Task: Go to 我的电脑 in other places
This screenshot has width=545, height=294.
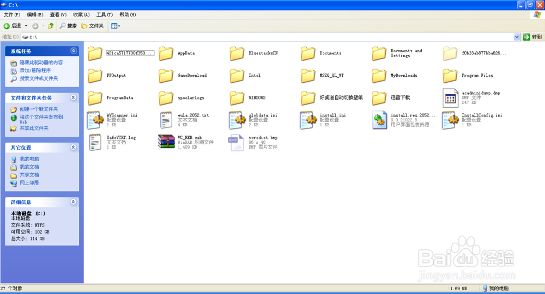Action: click(x=29, y=159)
